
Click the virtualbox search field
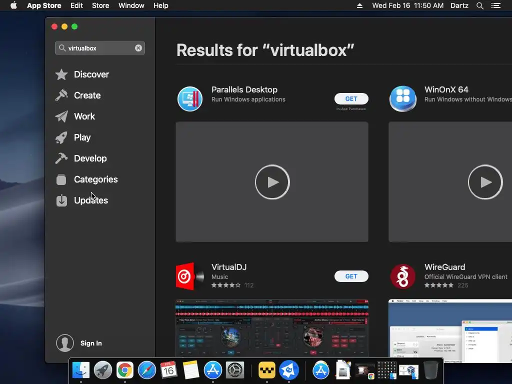tap(100, 48)
